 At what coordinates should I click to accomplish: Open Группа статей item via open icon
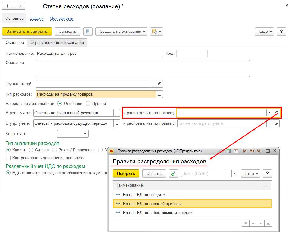160,84
